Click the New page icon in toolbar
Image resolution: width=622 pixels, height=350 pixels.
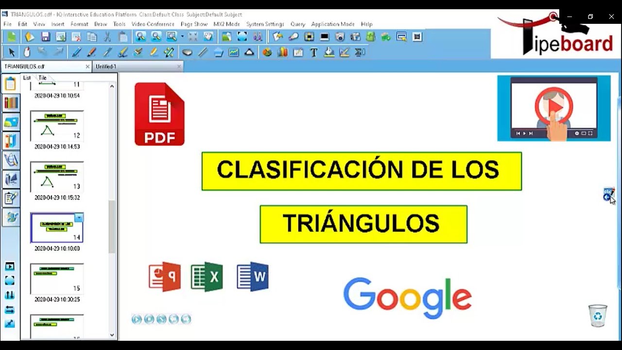pyautogui.click(x=12, y=36)
